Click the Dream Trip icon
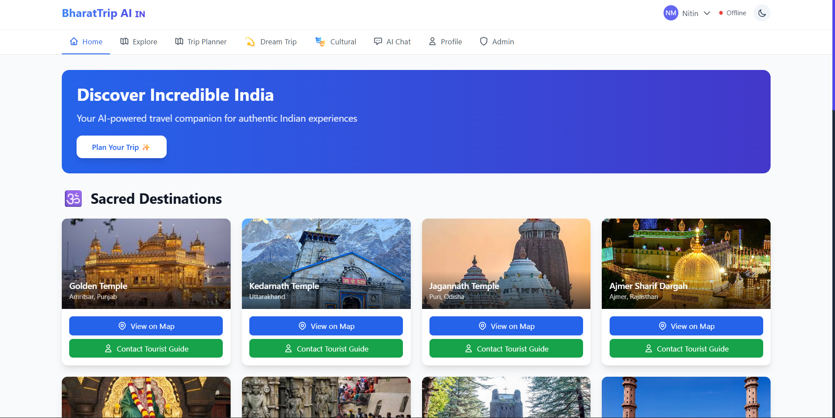Screen dimensions: 835x418 [250, 42]
